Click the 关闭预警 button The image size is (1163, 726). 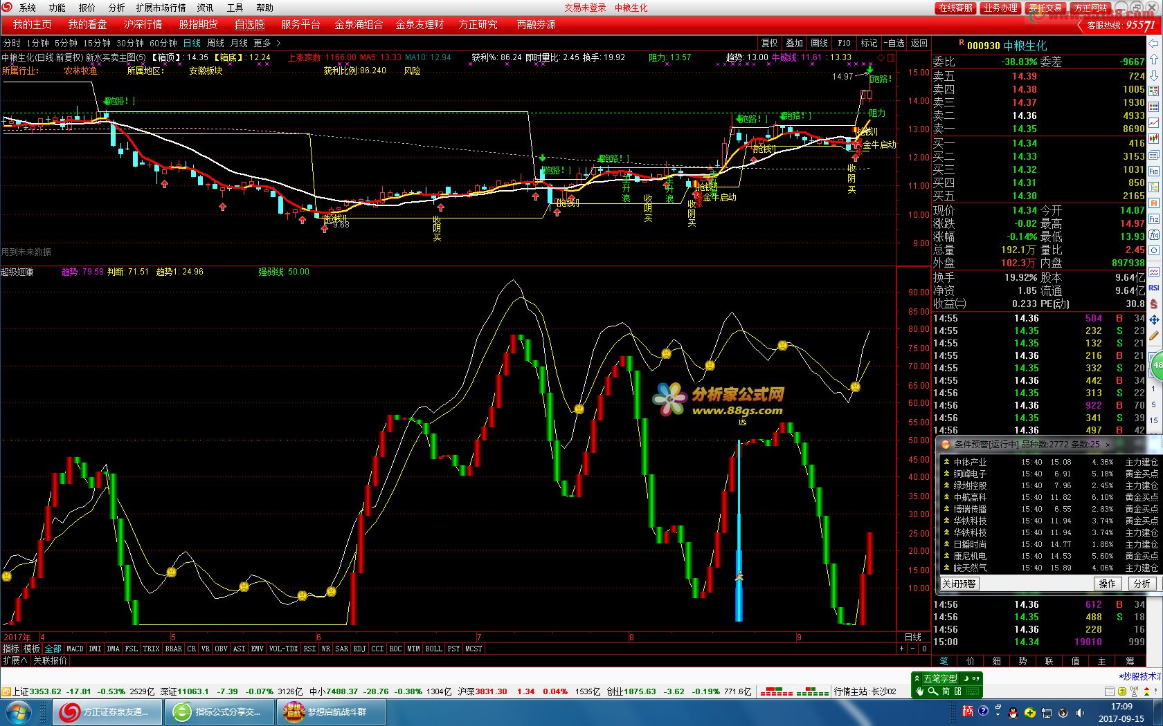[959, 584]
